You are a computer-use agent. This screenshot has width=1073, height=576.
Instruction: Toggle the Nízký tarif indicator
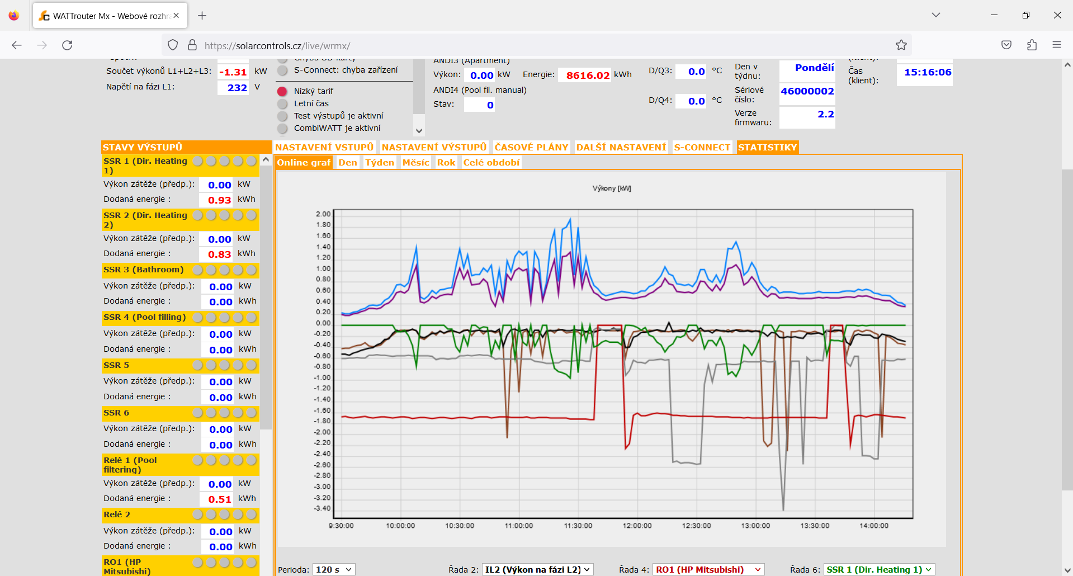[282, 91]
